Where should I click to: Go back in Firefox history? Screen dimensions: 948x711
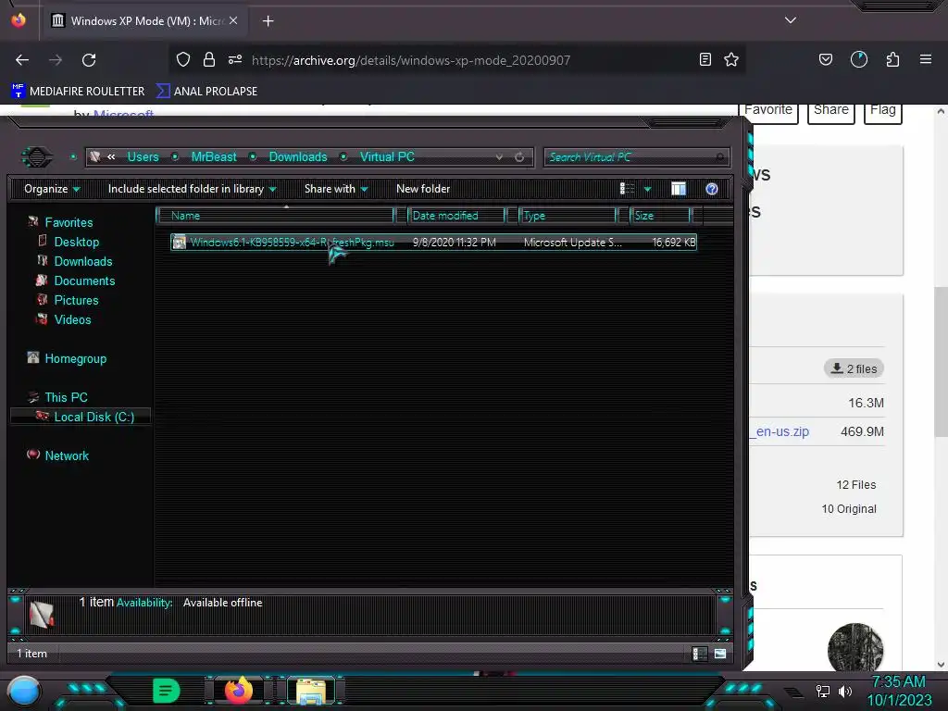coord(22,60)
